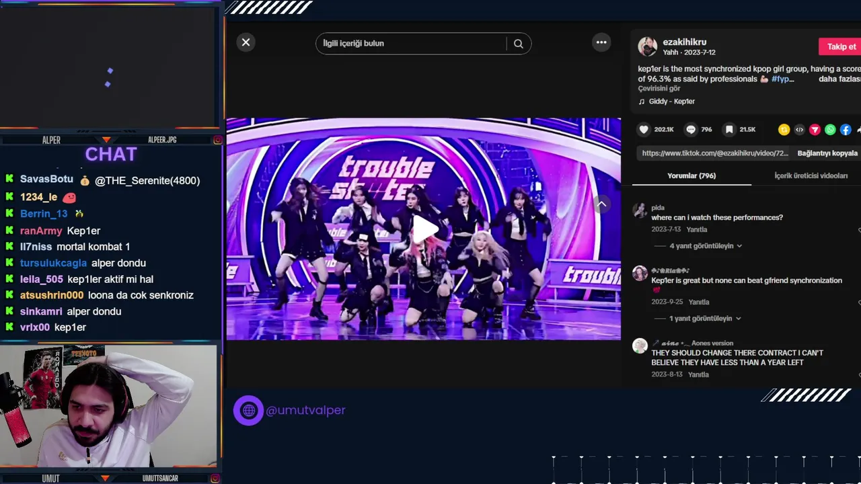Reply to pida's comment with Yanıtla

coord(697,230)
